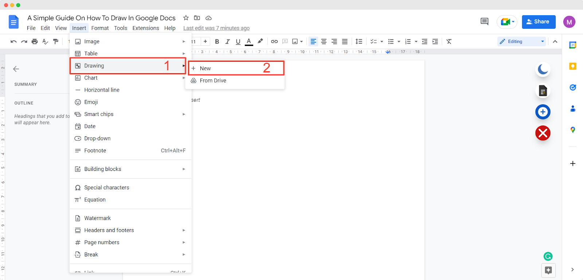Toggle Bold formatting
Viewport: 583px width, 280px height.
click(x=217, y=41)
